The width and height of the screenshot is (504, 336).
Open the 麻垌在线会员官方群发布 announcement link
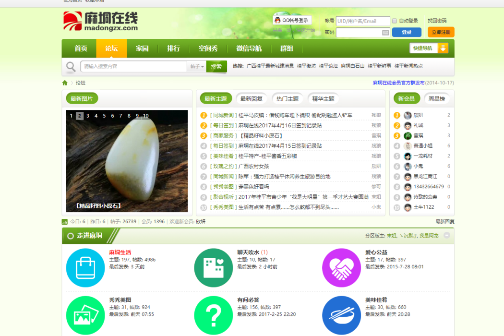point(398,83)
